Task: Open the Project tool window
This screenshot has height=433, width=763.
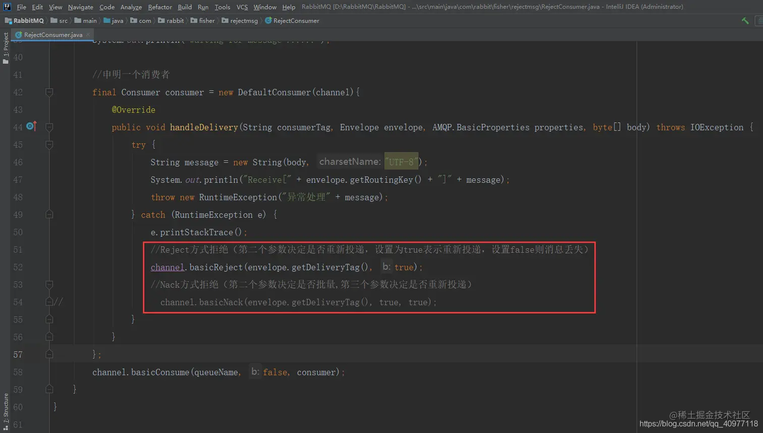Action: point(6,48)
